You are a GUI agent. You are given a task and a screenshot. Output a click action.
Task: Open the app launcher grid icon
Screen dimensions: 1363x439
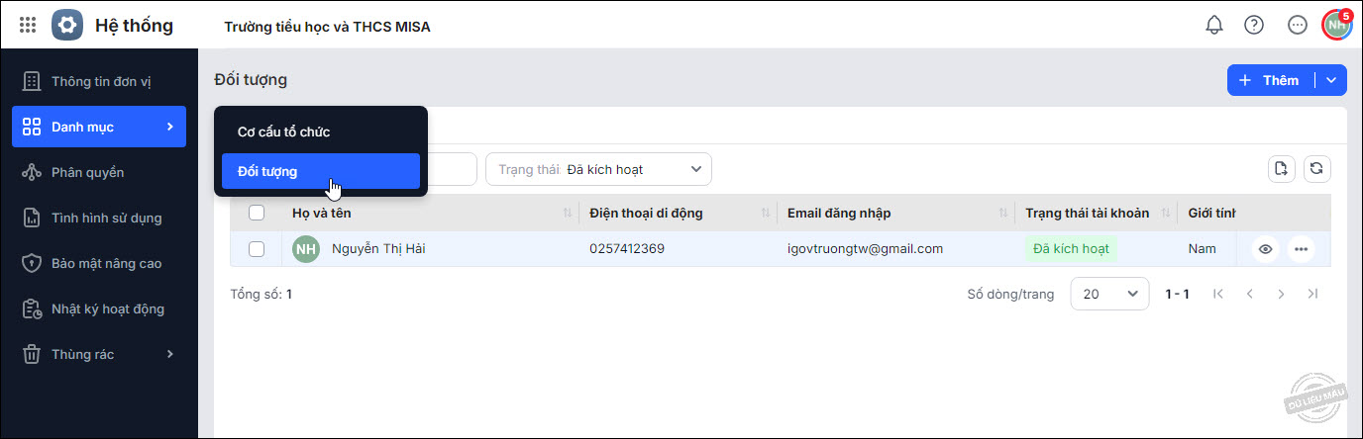point(28,26)
